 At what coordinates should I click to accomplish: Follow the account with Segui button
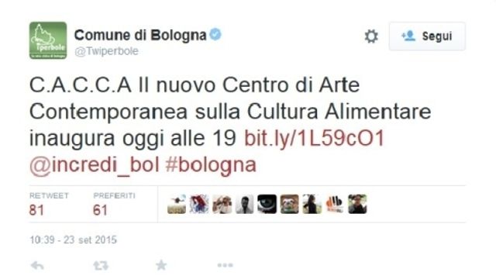click(x=427, y=36)
